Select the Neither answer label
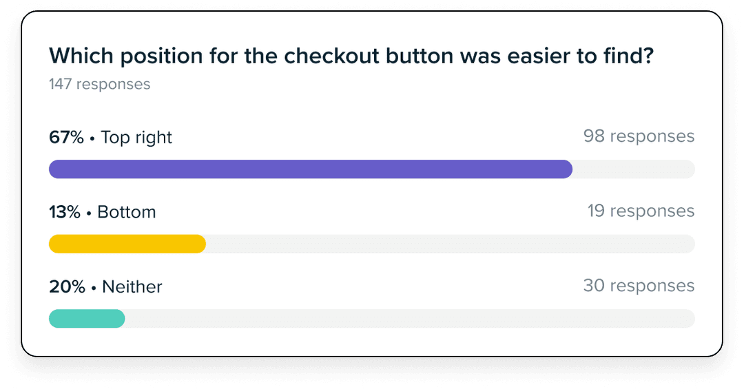This screenshot has height=389, width=744. 132,287
